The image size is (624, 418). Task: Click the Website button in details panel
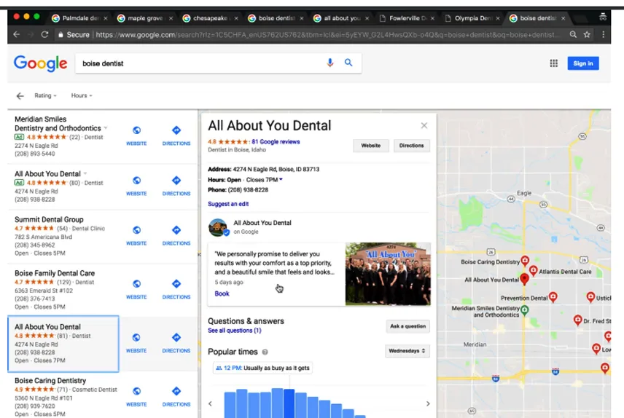[x=371, y=146]
